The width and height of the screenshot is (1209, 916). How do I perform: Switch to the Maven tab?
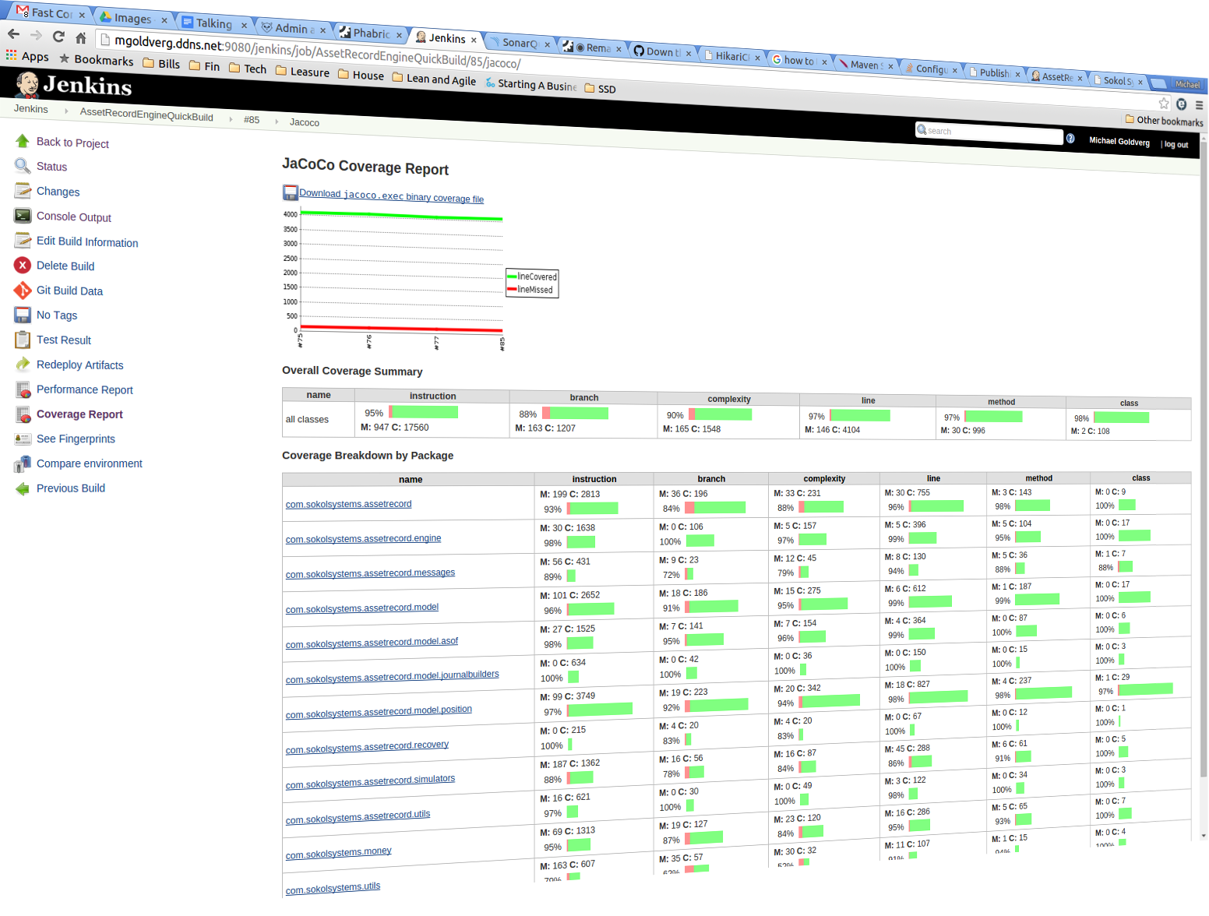[x=865, y=65]
